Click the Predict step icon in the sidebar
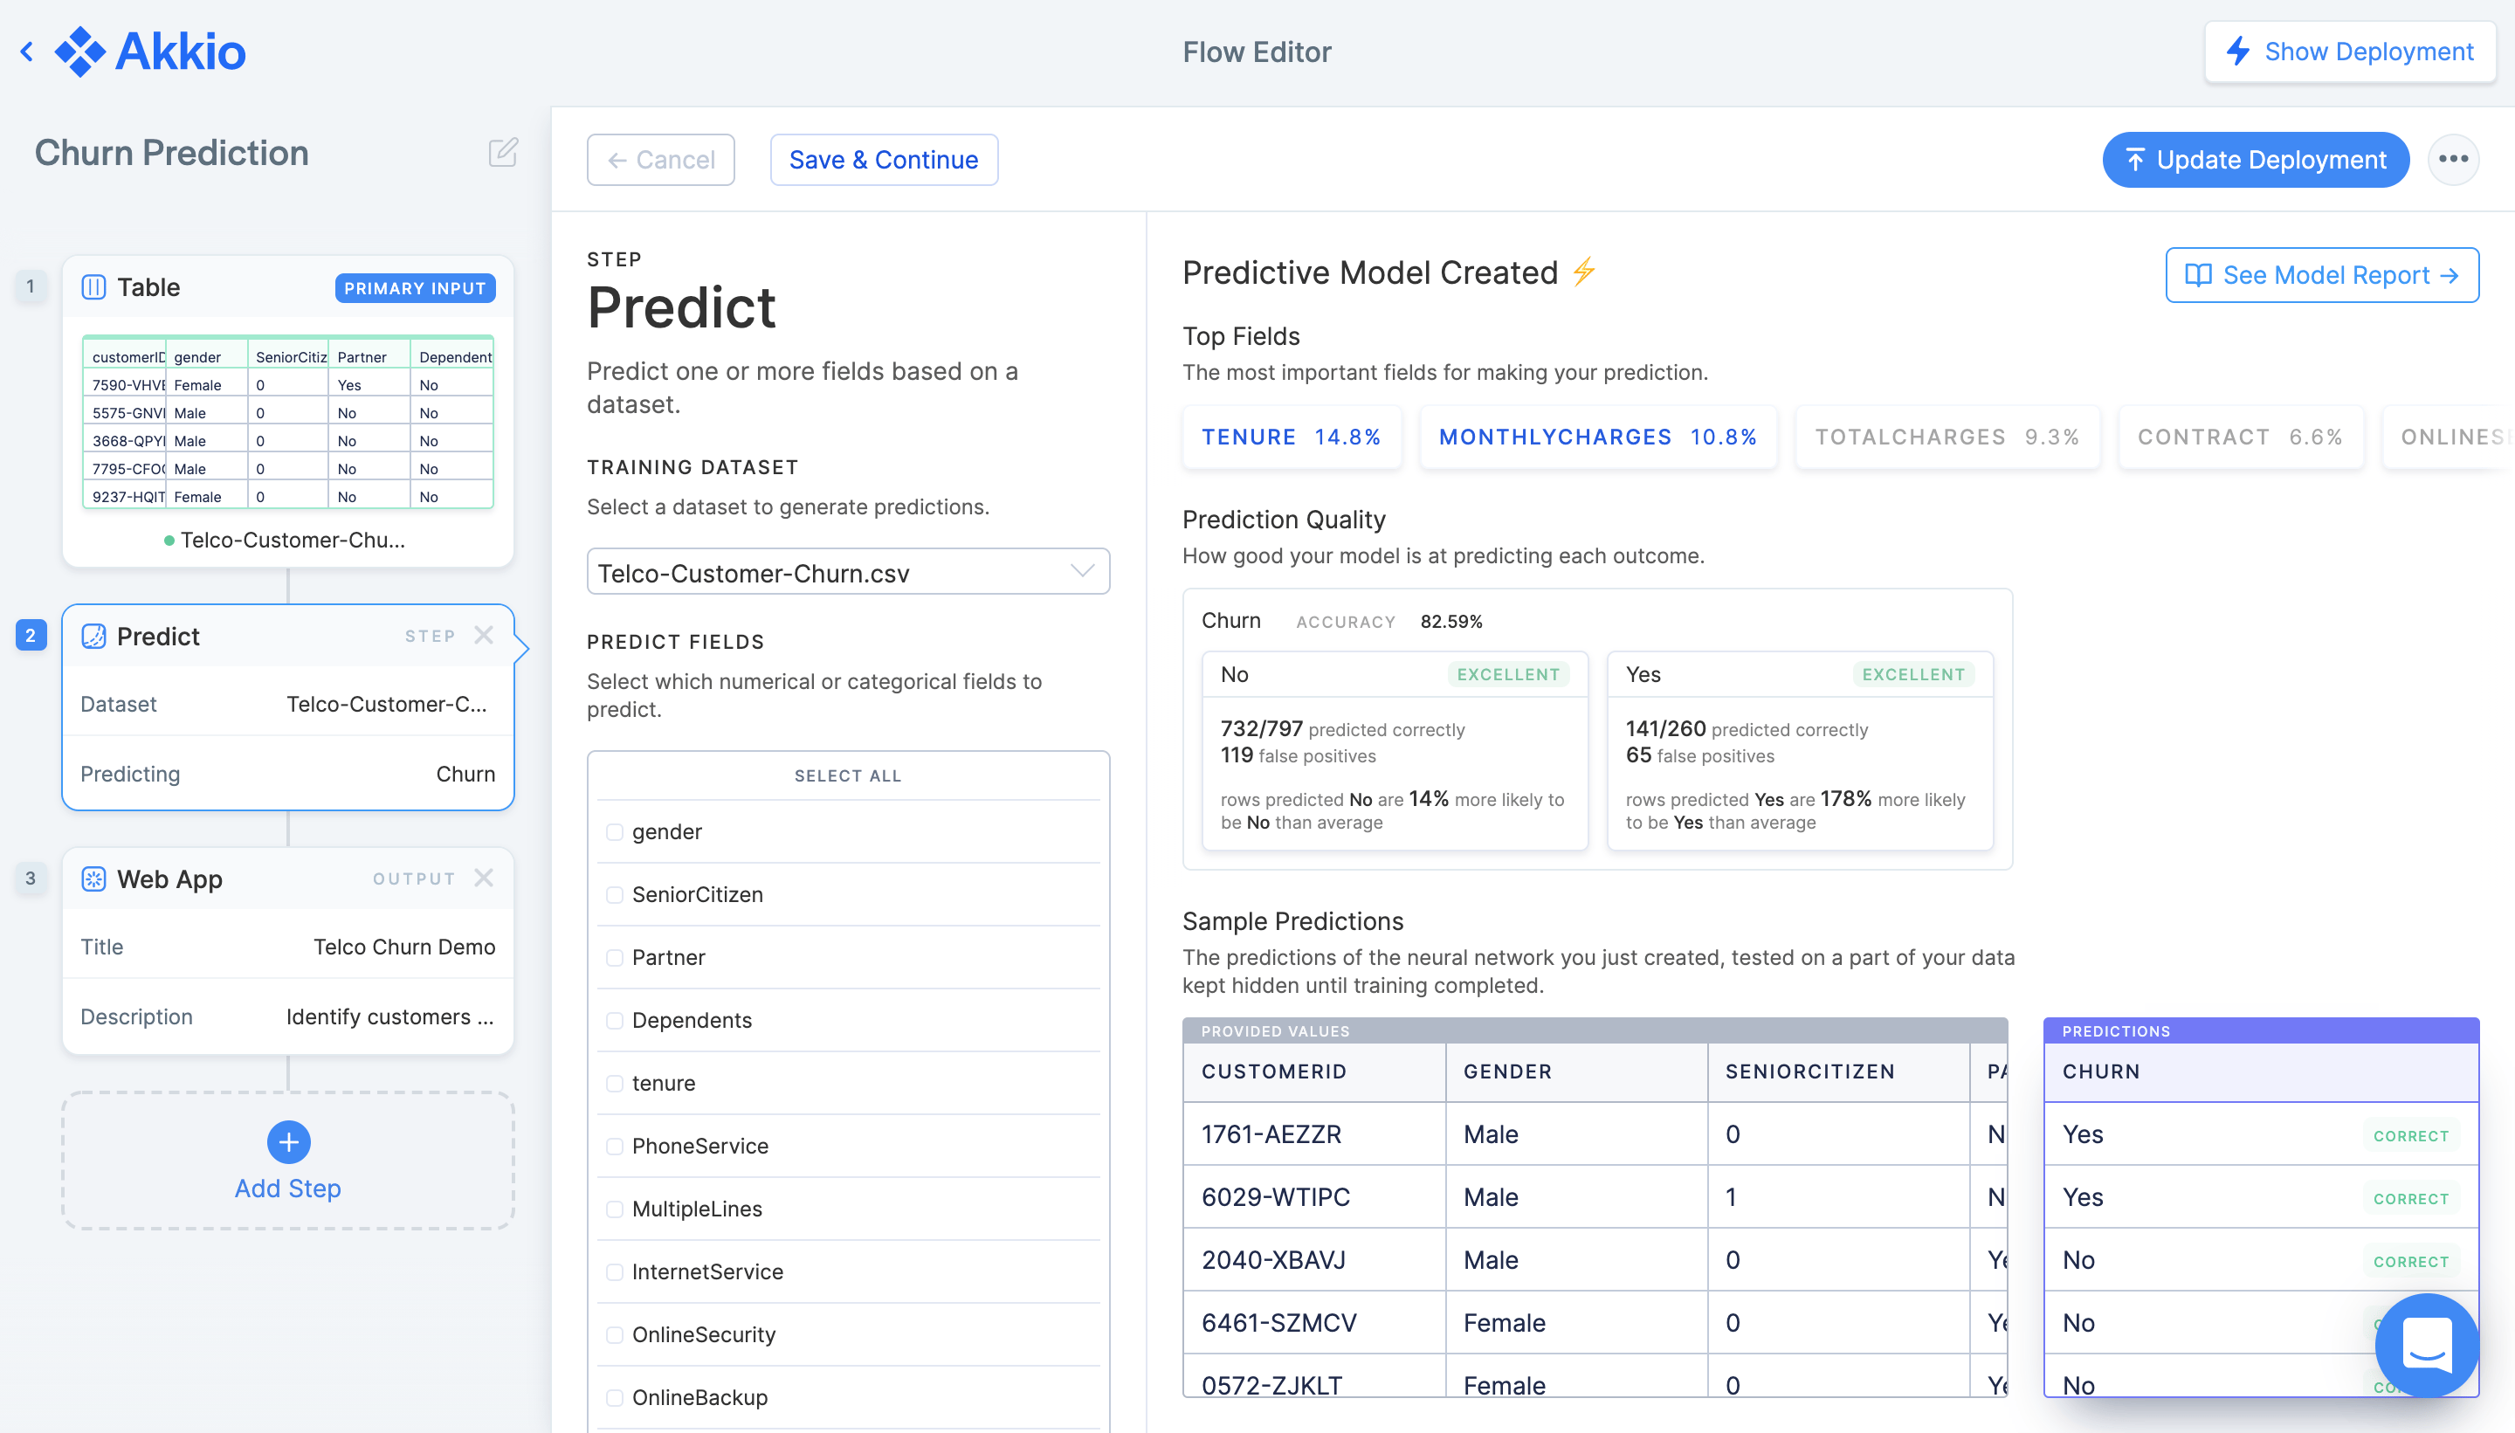This screenshot has width=2515, height=1433. pos(93,636)
